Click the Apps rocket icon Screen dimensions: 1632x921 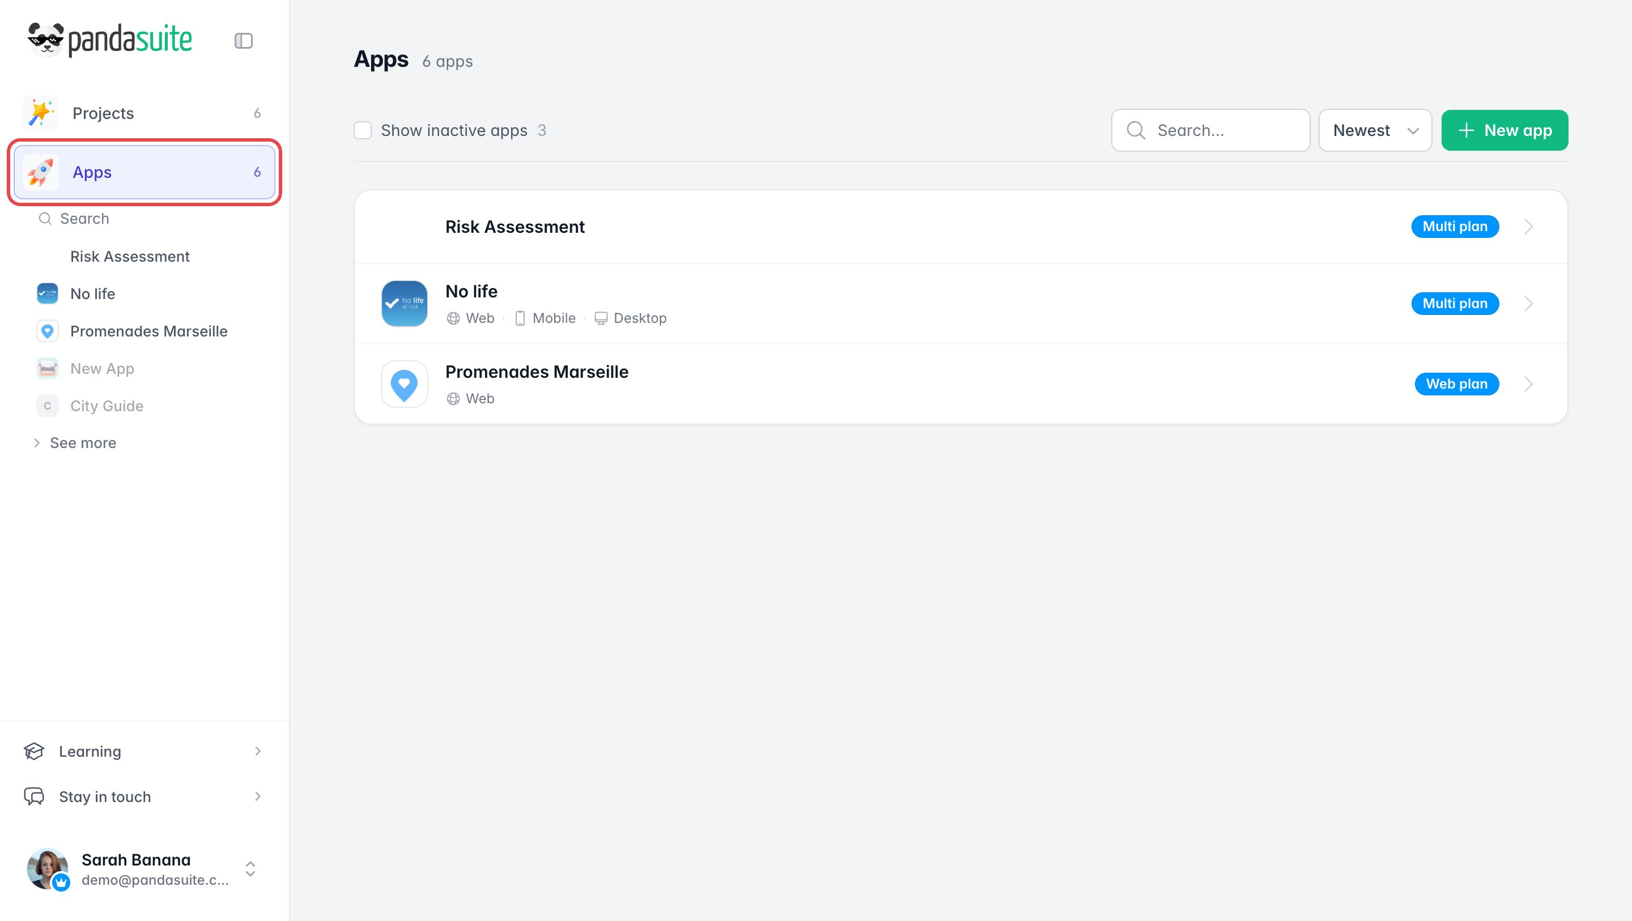pyautogui.click(x=41, y=172)
